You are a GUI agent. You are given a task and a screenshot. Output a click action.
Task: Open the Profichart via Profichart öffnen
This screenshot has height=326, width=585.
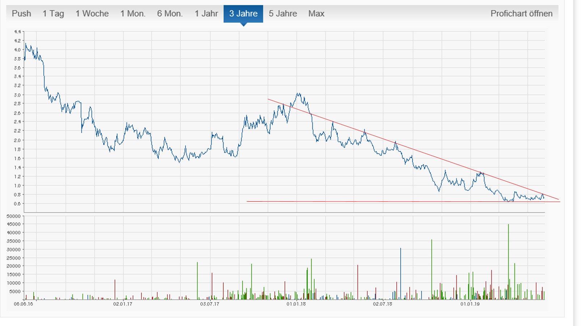tap(522, 14)
